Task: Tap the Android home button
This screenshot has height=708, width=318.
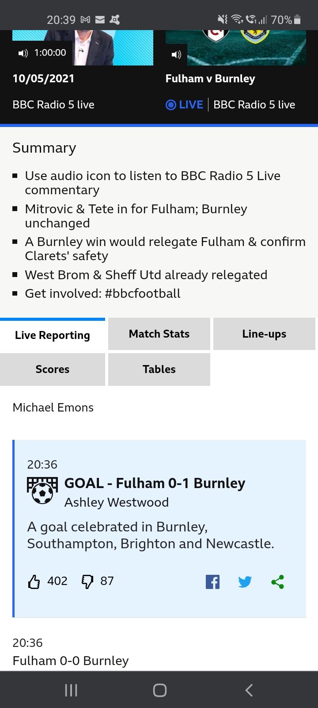Action: tap(159, 690)
